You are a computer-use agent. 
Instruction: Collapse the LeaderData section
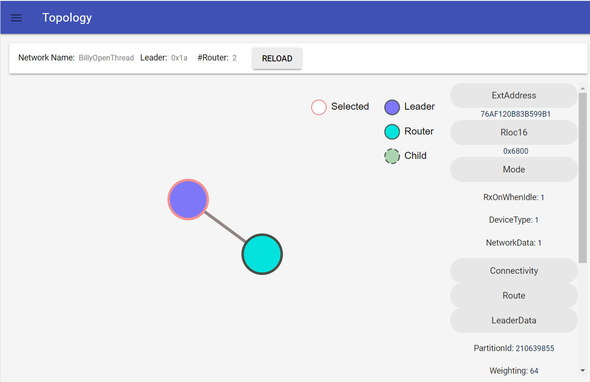pos(514,321)
